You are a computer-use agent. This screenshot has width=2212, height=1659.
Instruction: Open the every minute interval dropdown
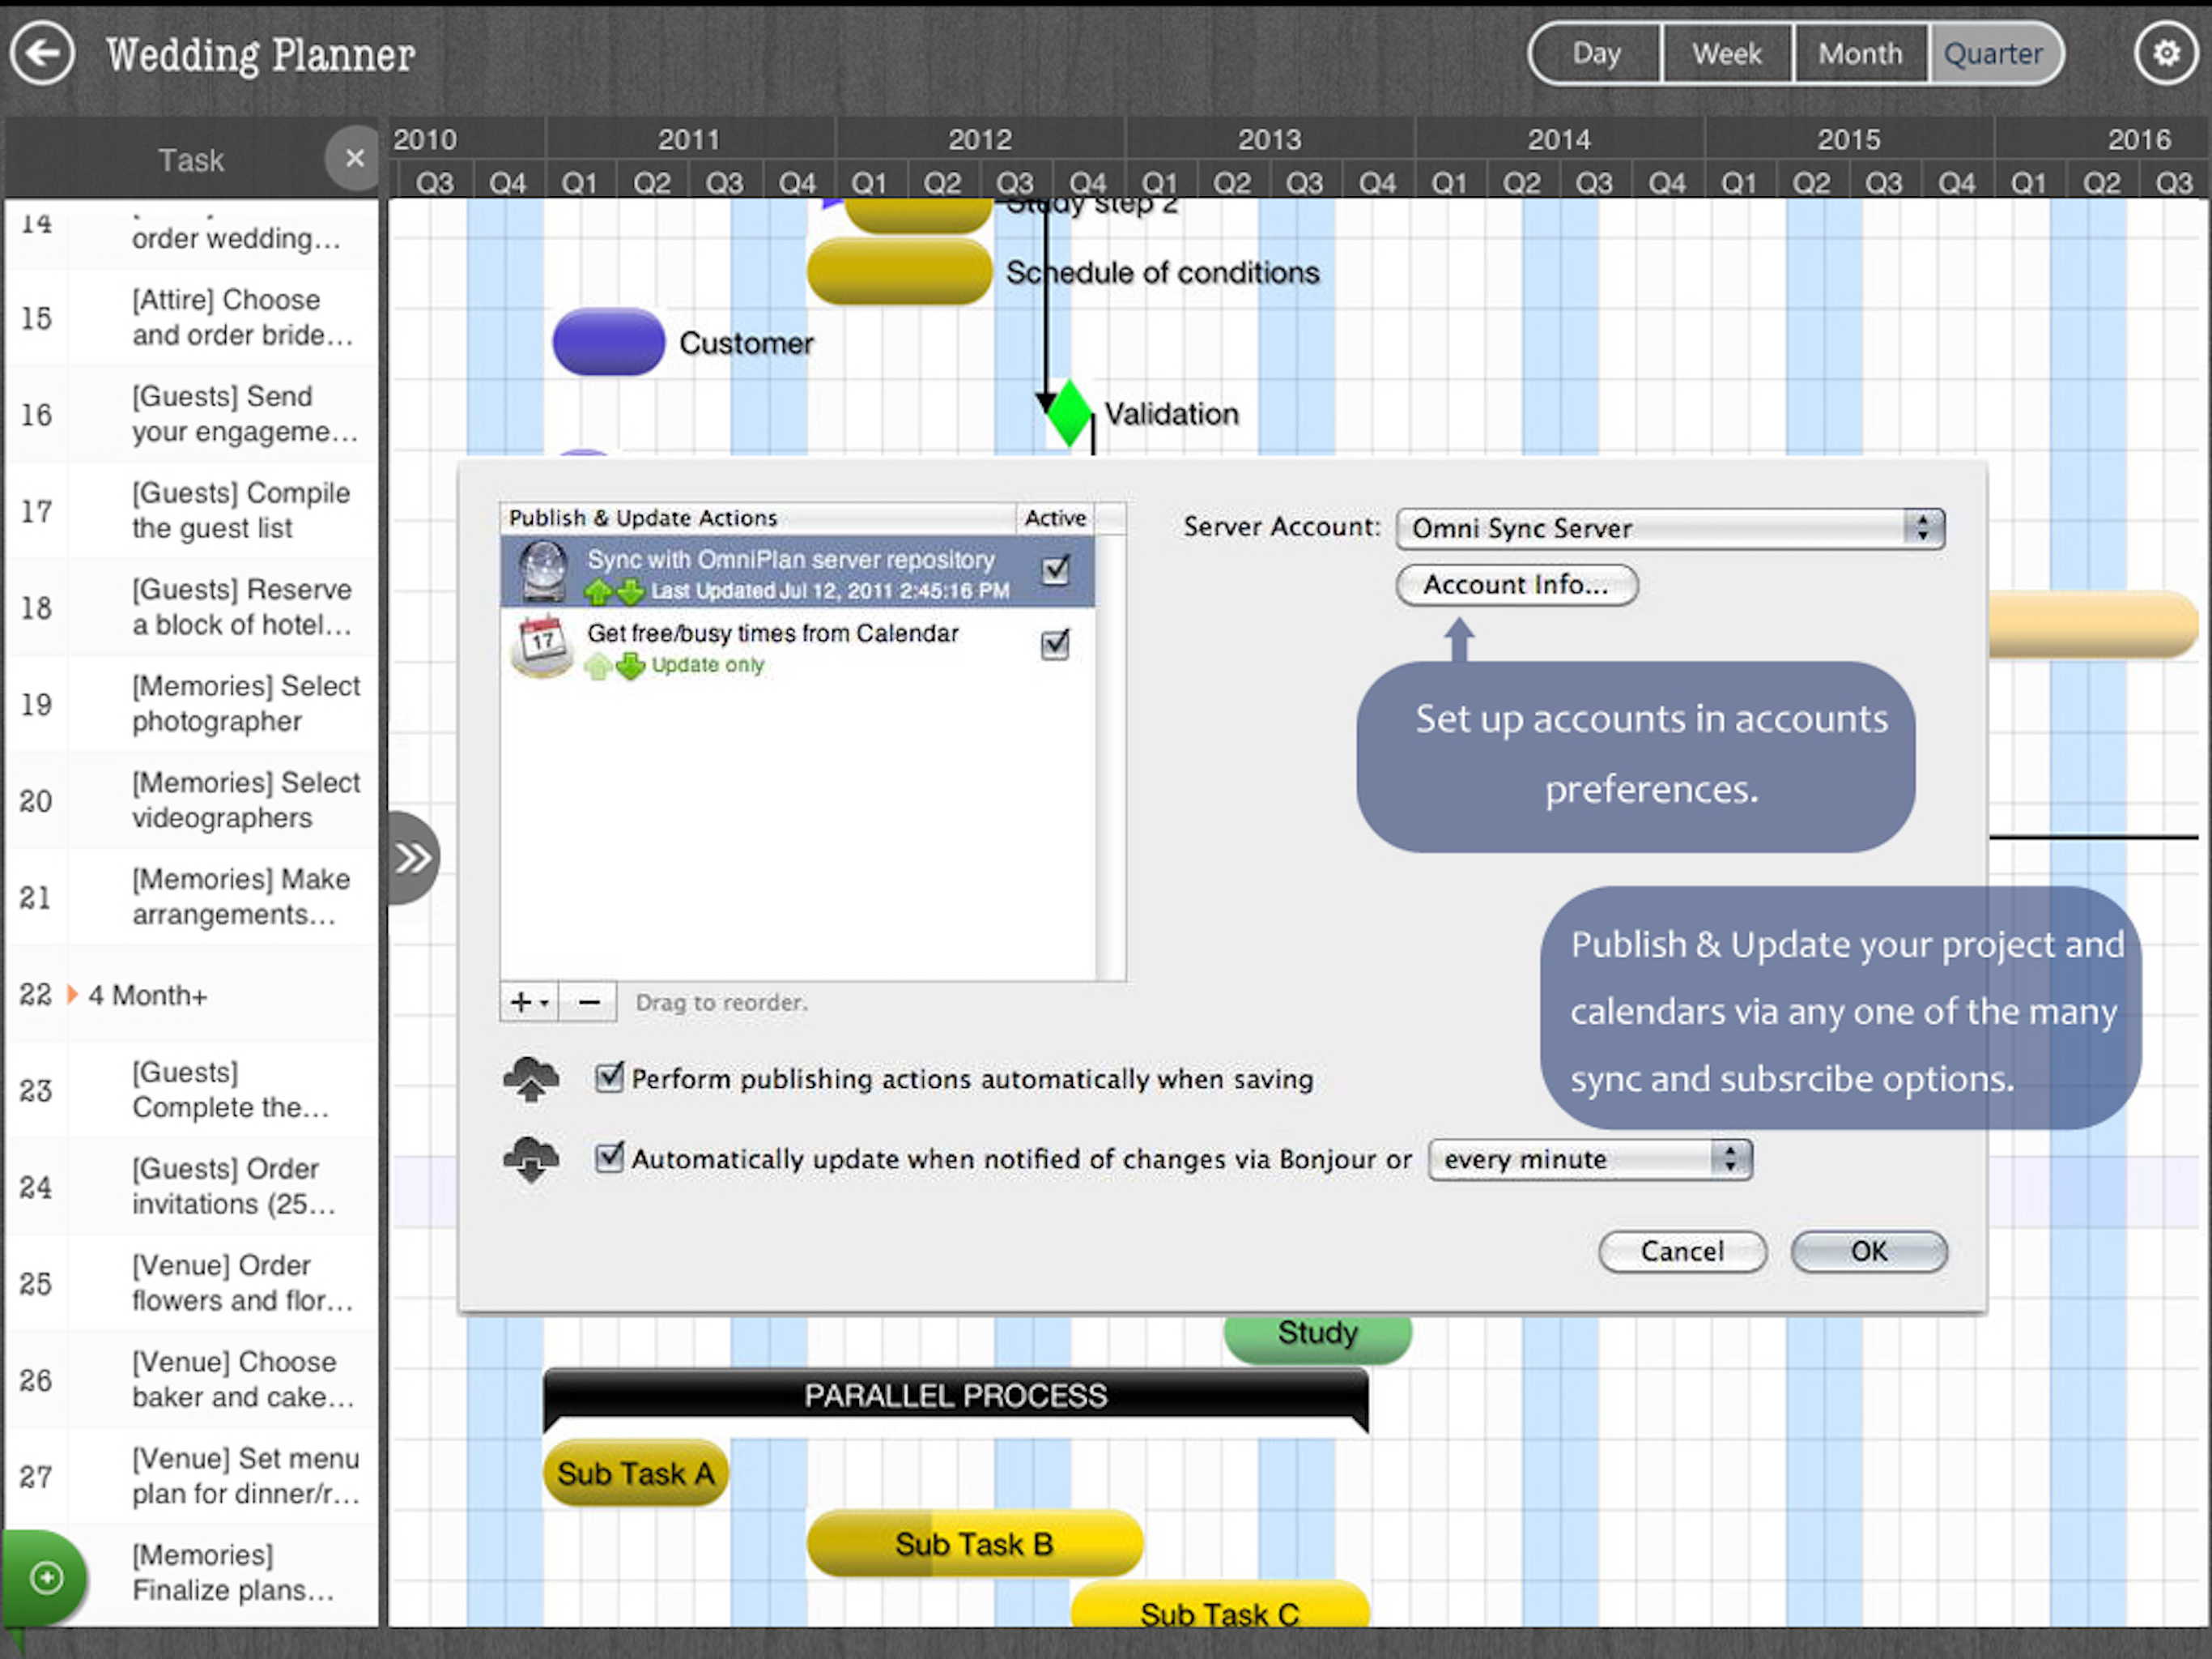1589,1160
